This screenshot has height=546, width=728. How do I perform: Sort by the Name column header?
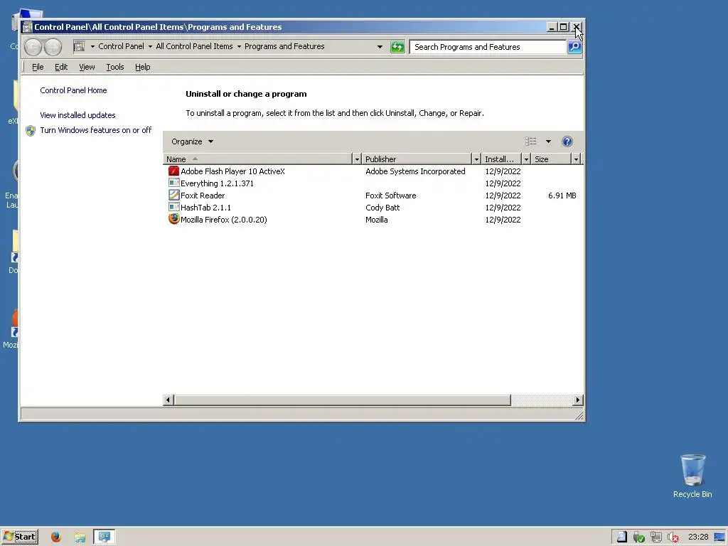[x=257, y=159]
